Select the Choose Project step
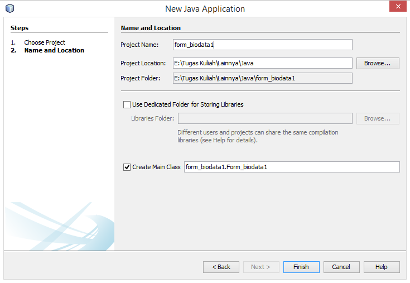 (45, 42)
